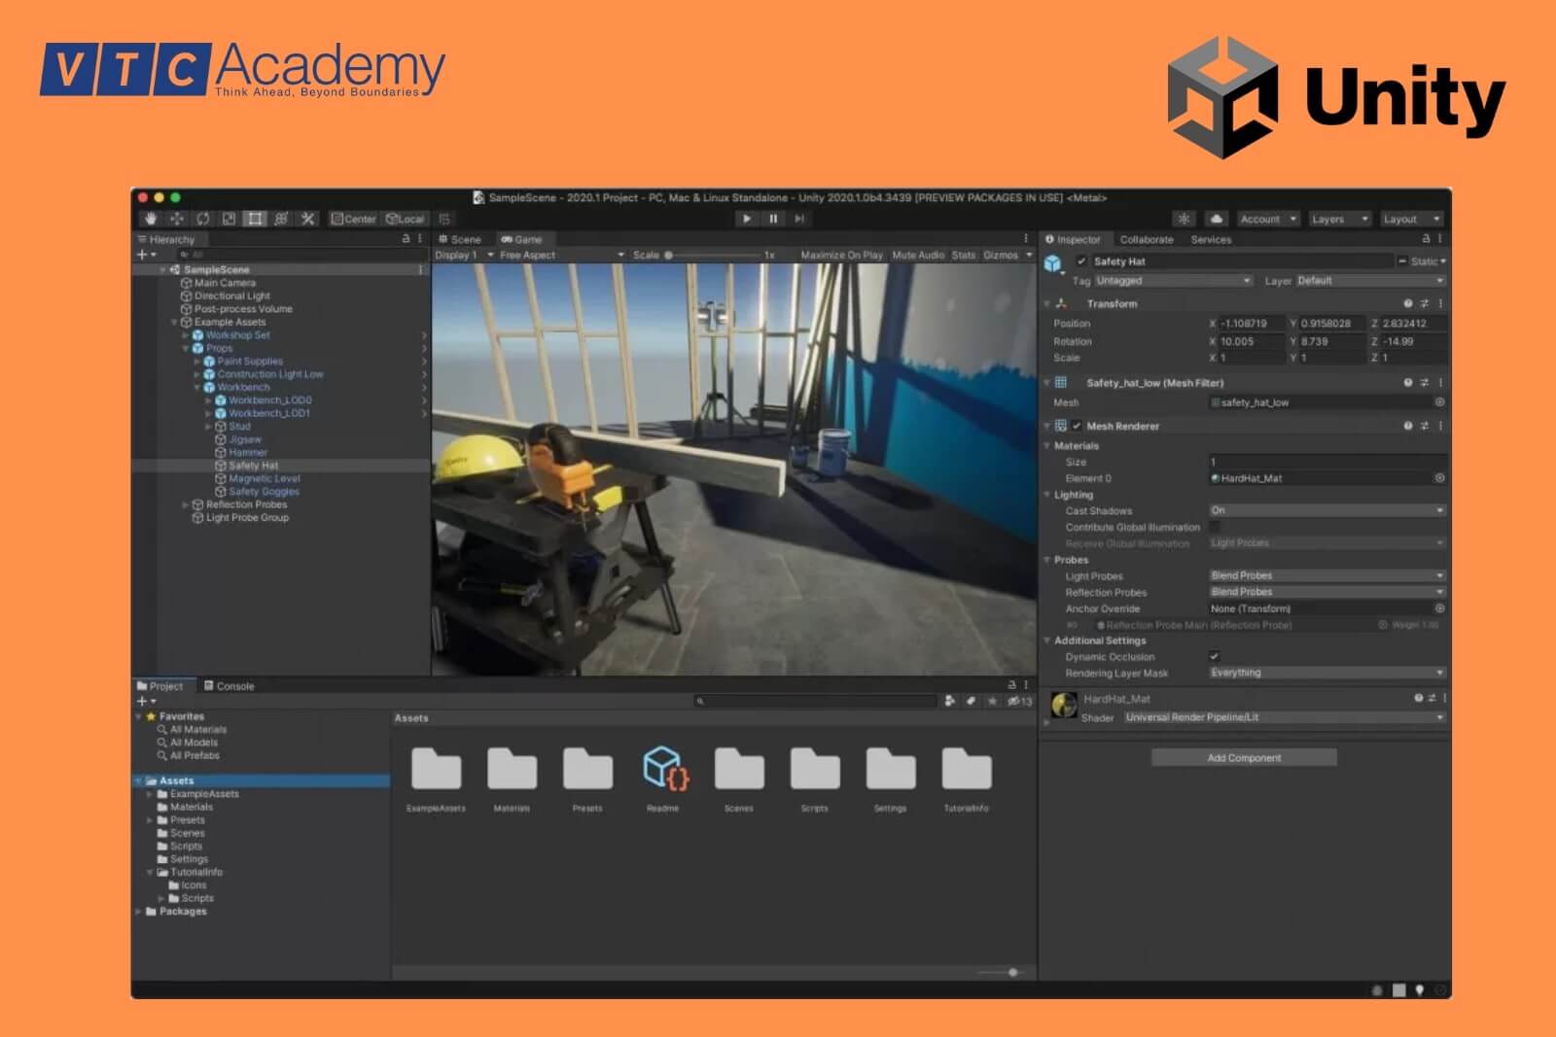Click the cloud services icon
Viewport: 1556px width, 1037px height.
coord(1216,219)
